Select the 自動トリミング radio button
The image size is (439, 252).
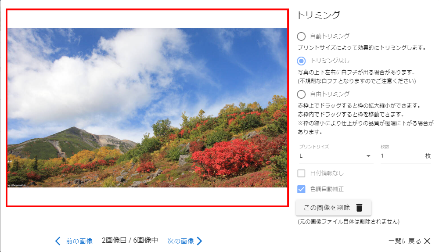pyautogui.click(x=301, y=36)
